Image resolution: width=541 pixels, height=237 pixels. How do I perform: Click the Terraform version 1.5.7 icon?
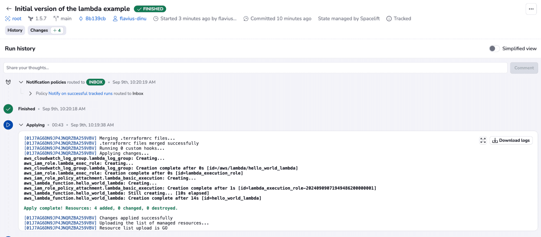(30, 19)
